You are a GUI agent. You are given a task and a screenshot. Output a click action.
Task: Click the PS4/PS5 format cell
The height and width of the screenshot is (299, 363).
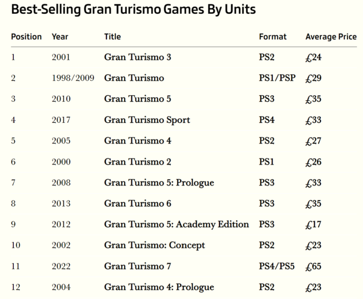277,266
